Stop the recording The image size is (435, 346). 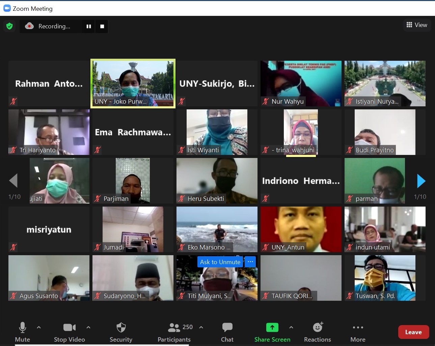point(102,26)
